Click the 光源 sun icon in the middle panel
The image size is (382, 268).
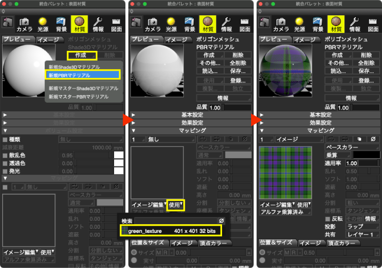171,23
